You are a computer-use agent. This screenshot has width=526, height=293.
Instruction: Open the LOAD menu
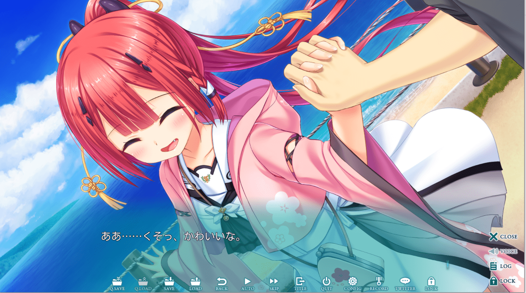point(195,284)
